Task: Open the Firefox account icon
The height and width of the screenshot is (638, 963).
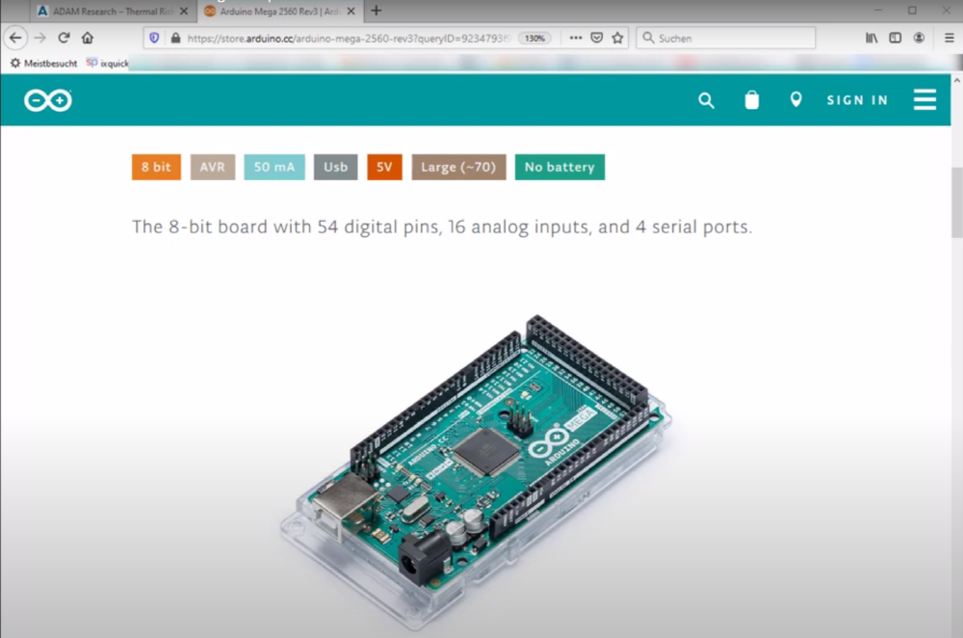Action: [x=919, y=39]
